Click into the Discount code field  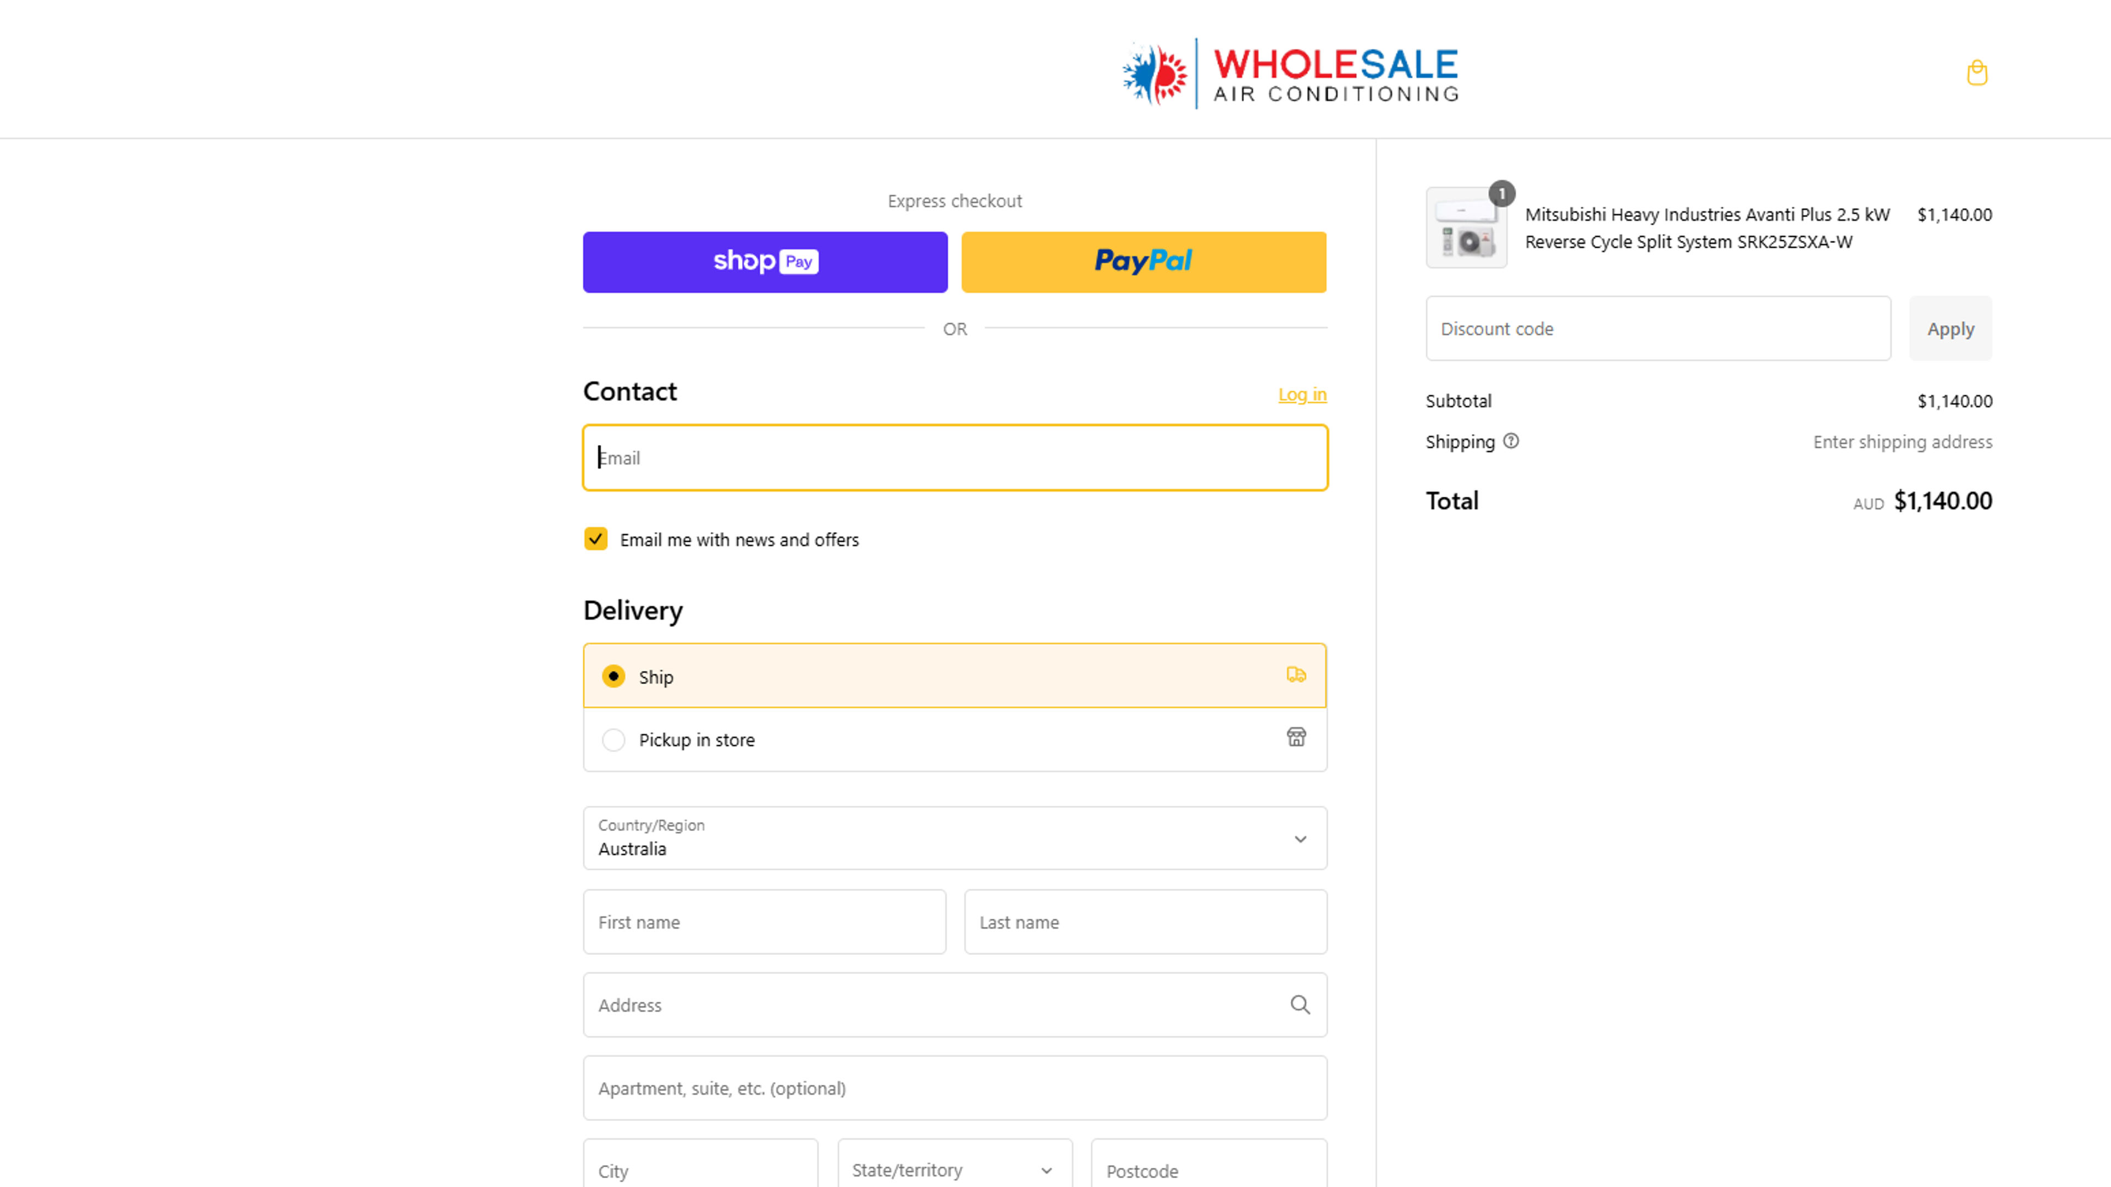point(1658,329)
